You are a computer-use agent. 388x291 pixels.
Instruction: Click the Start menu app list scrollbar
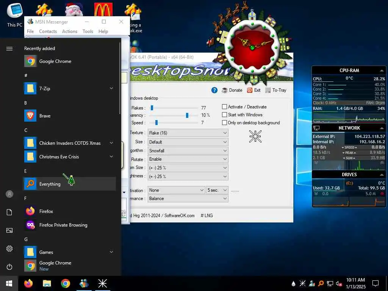(120, 78)
